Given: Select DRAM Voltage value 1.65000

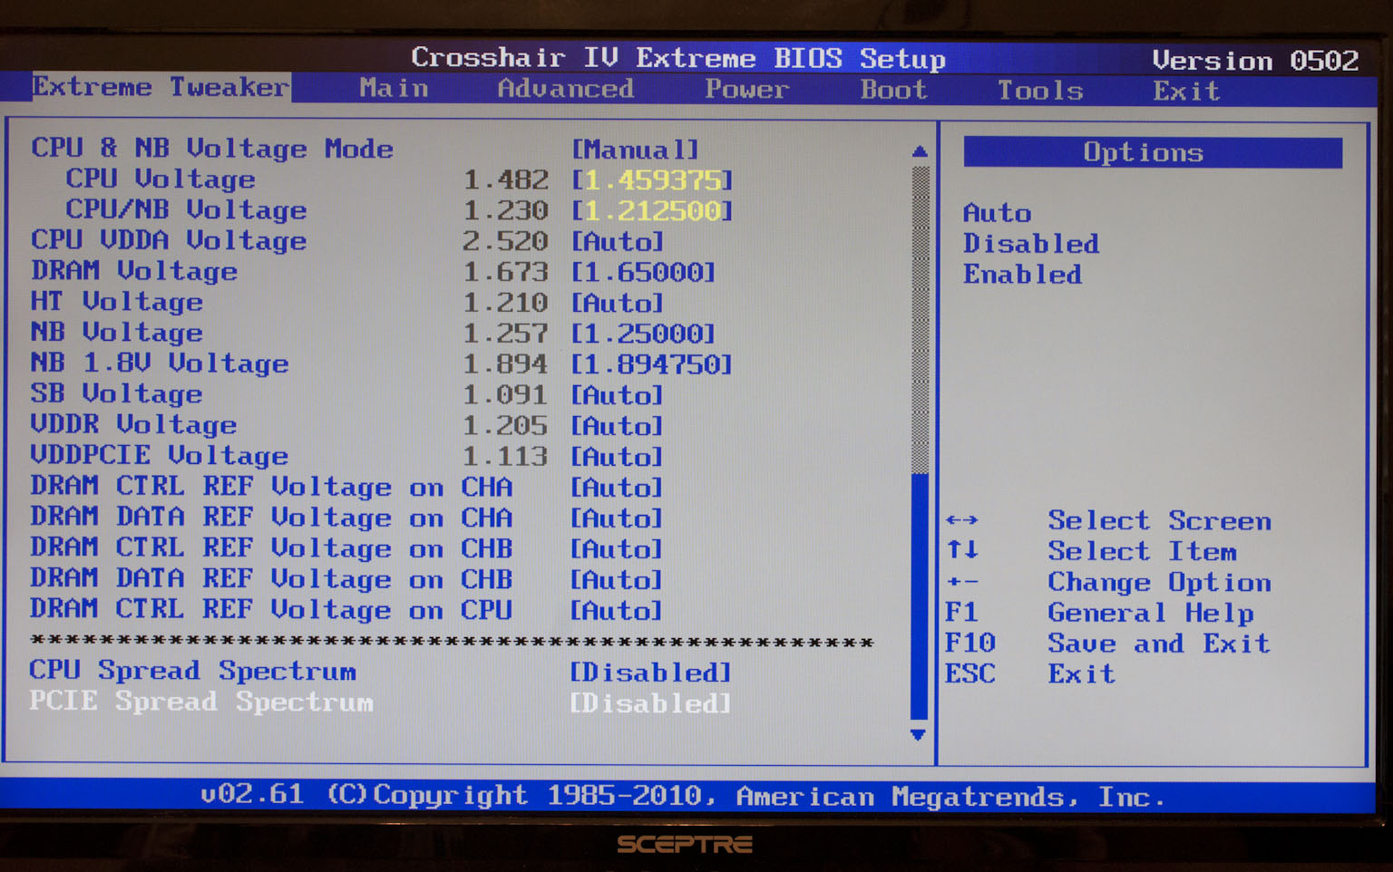Looking at the screenshot, I should click(643, 272).
